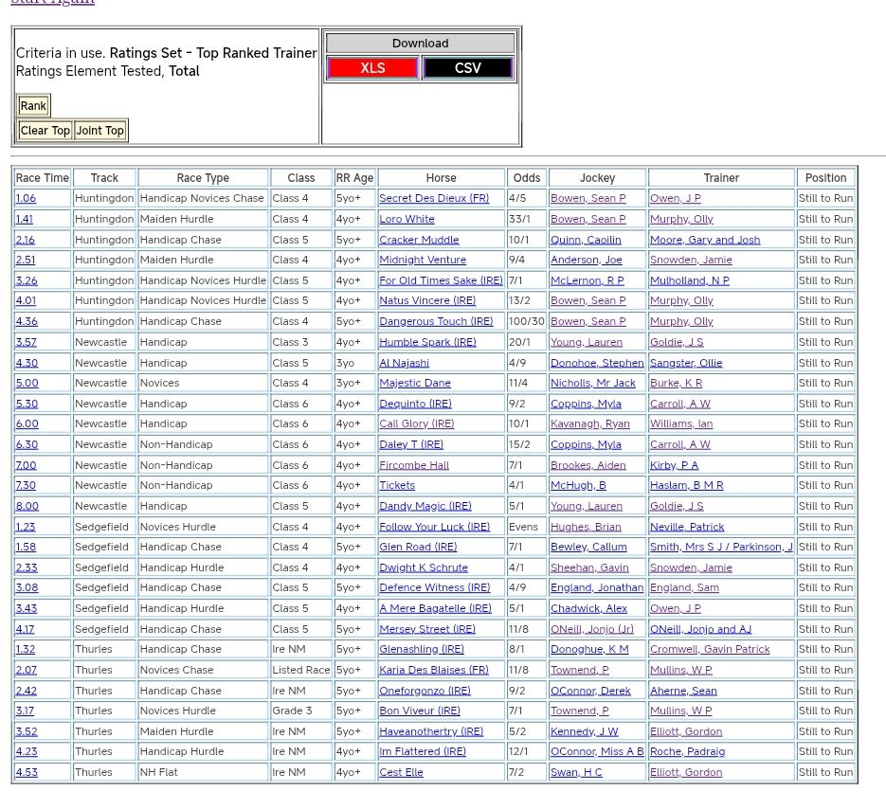
Task: Click the Odds column header
Action: pos(526,178)
